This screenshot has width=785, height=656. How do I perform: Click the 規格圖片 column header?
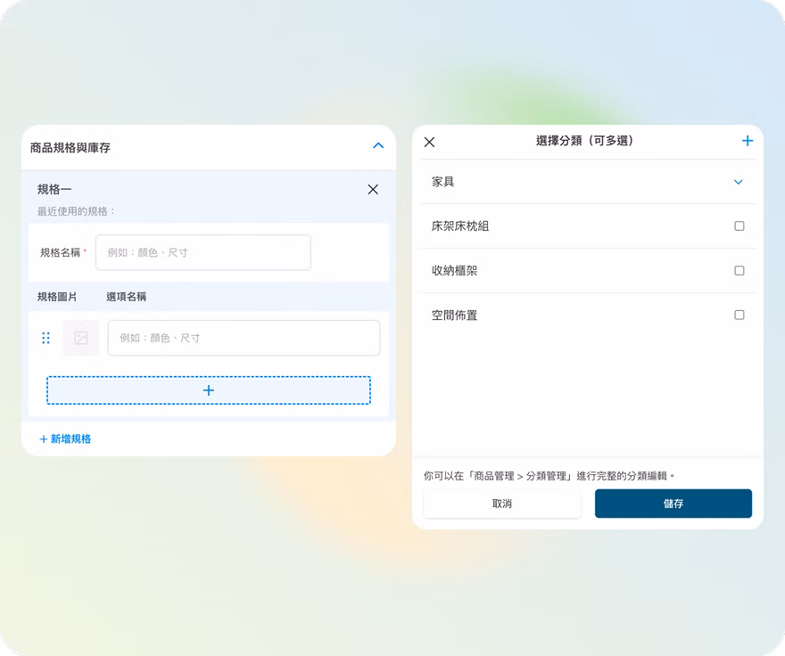[x=57, y=297]
